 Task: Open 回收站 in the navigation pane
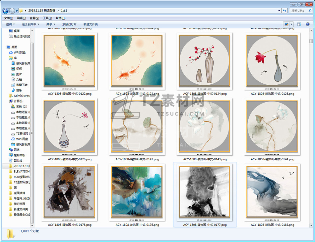pyautogui.click(x=19, y=160)
